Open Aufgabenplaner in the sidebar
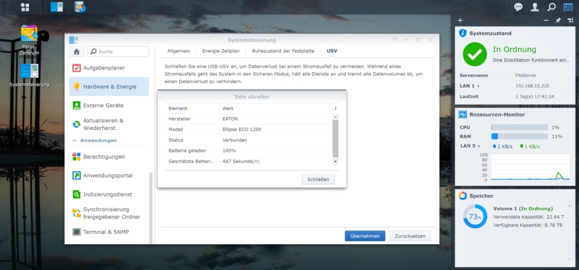 pos(109,68)
